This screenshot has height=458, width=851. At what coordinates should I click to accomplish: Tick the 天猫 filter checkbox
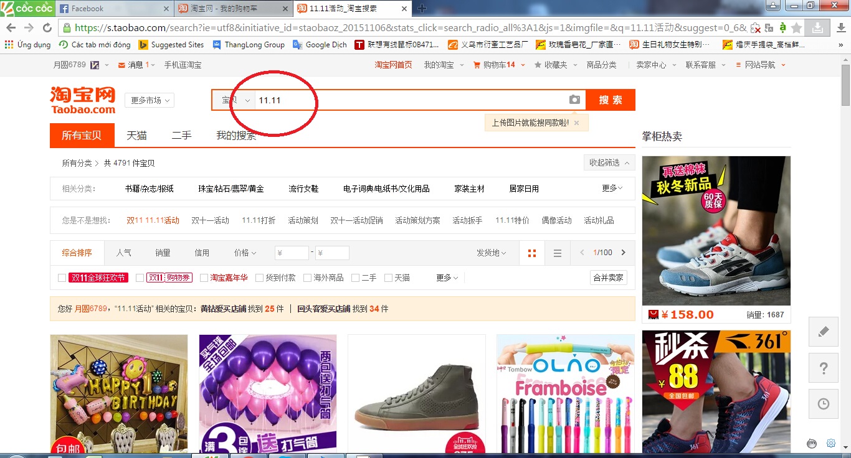[x=388, y=278]
